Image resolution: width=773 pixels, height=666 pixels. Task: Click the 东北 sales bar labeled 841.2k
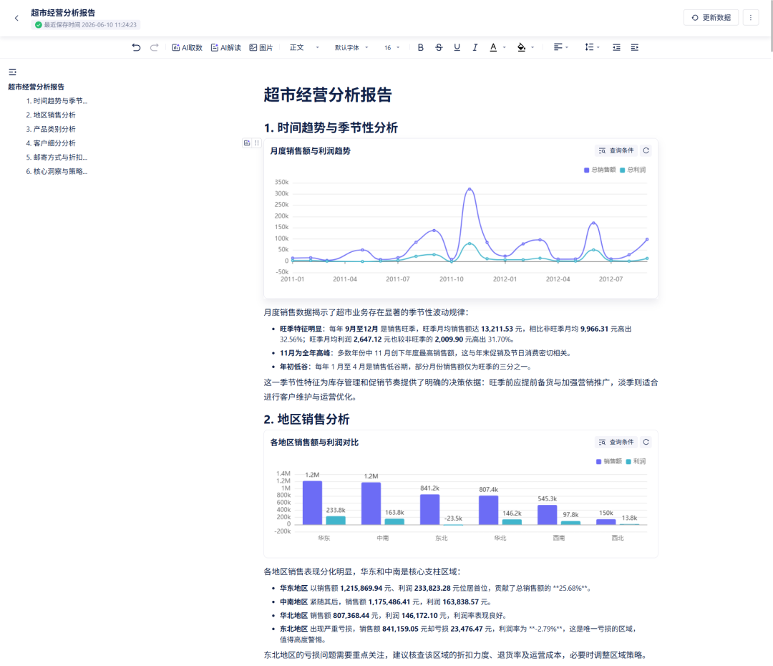coord(429,509)
